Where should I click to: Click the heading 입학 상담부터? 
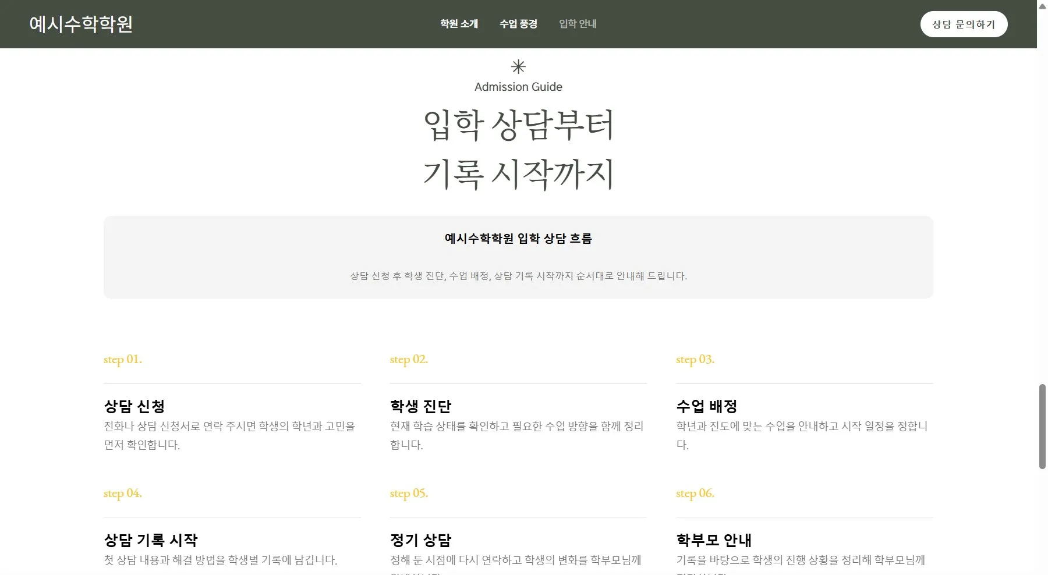(x=518, y=125)
